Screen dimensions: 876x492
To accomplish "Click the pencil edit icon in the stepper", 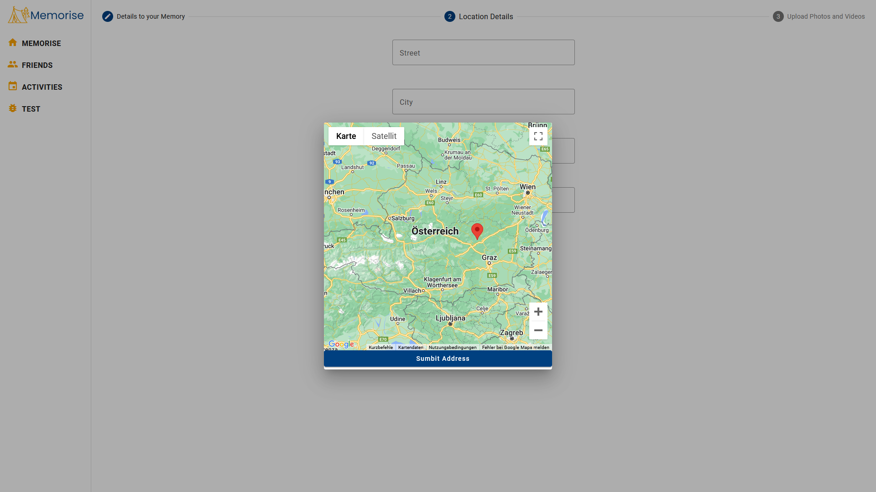I will click(108, 16).
